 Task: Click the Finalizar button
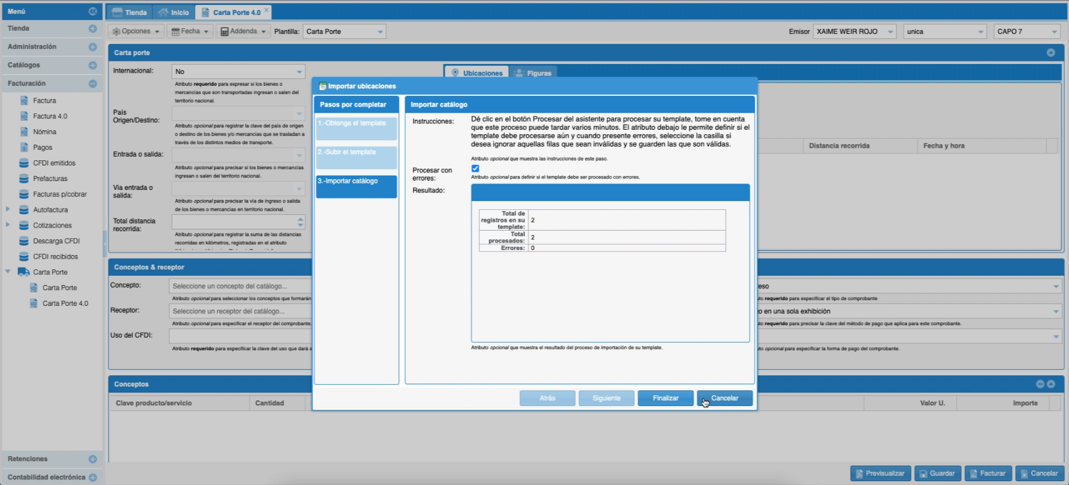(665, 398)
